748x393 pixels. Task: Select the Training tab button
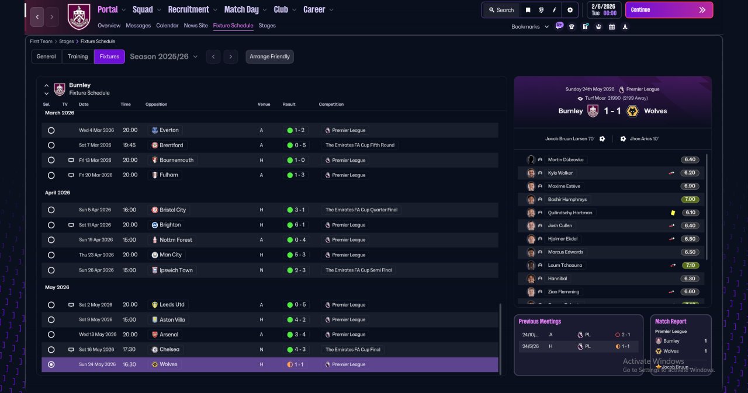78,57
